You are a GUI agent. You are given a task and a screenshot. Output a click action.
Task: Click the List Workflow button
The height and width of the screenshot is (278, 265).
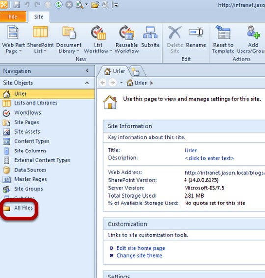(x=98, y=40)
